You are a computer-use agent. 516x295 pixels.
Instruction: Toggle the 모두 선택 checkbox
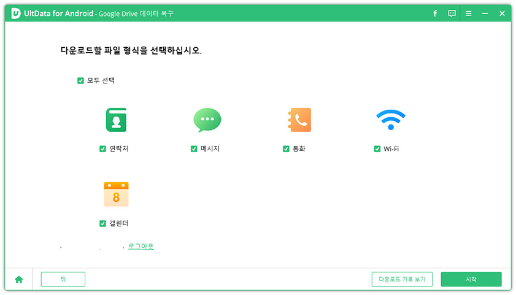80,80
